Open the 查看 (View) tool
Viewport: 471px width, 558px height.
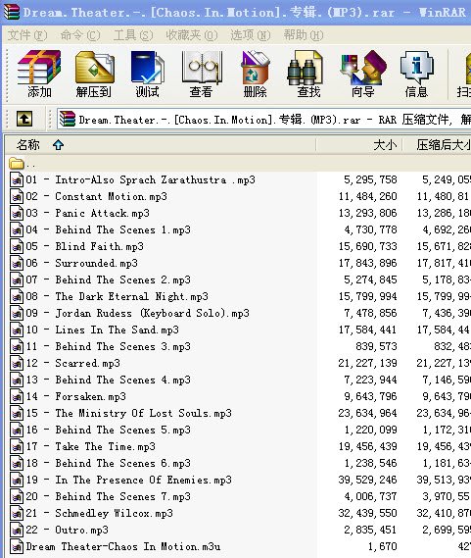point(201,74)
